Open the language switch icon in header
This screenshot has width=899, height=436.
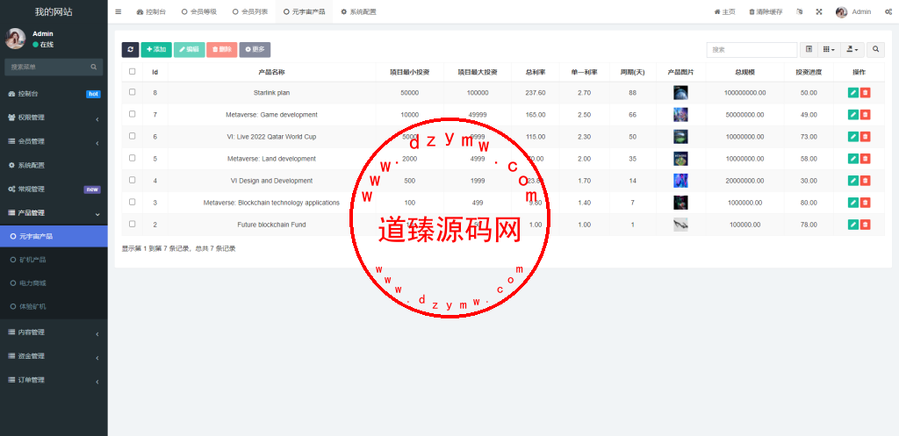(799, 11)
